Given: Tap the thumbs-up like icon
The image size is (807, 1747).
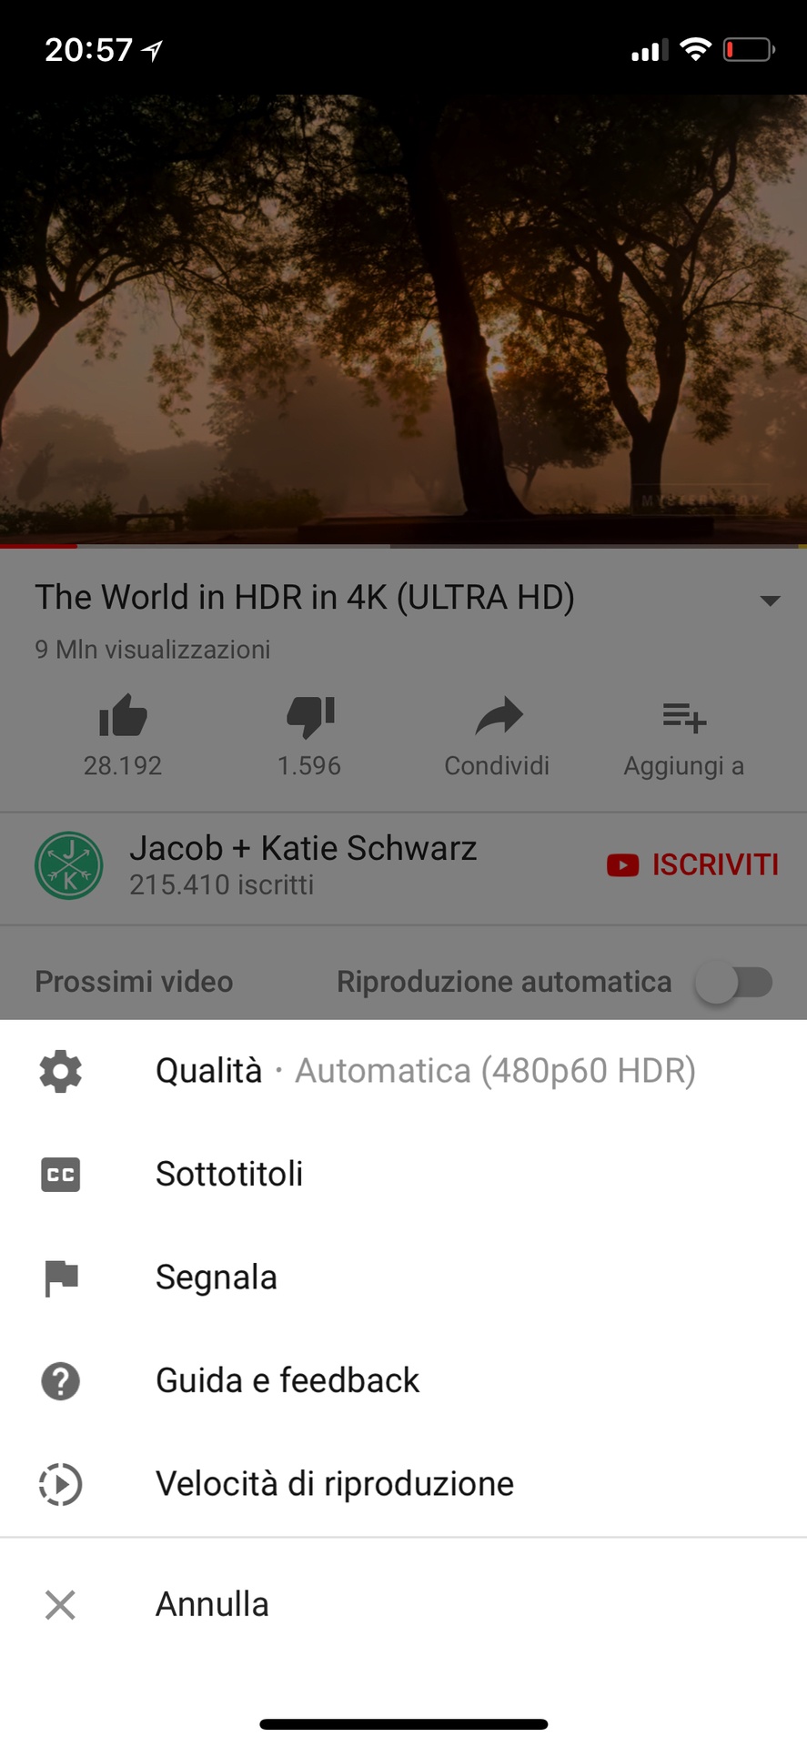Looking at the screenshot, I should [123, 715].
